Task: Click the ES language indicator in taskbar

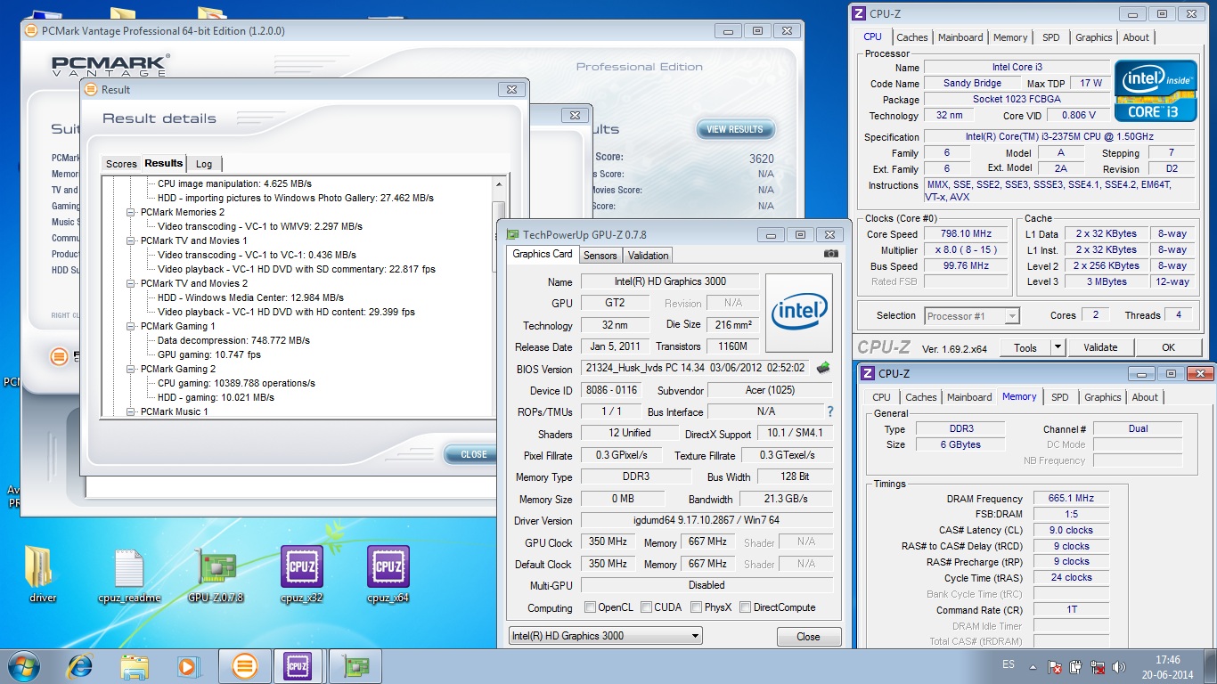Action: coord(1009,664)
